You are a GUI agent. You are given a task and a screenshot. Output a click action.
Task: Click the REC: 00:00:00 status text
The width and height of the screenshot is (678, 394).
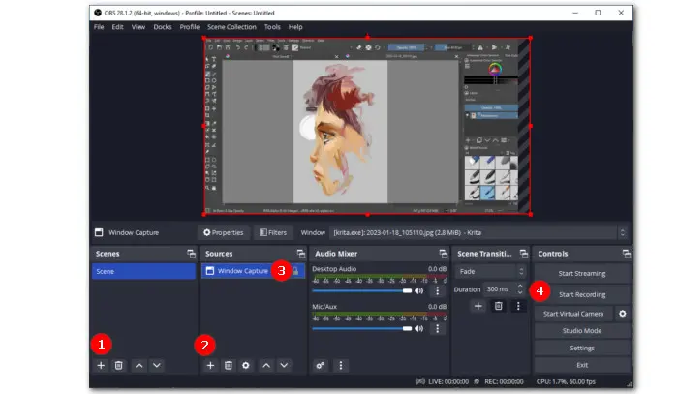click(x=504, y=382)
